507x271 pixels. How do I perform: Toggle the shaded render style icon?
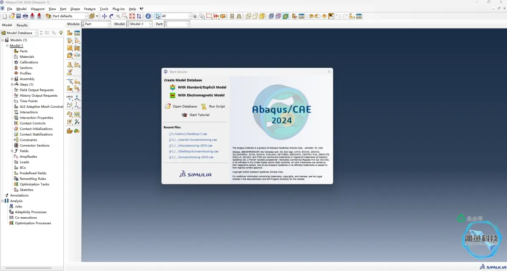262,16
